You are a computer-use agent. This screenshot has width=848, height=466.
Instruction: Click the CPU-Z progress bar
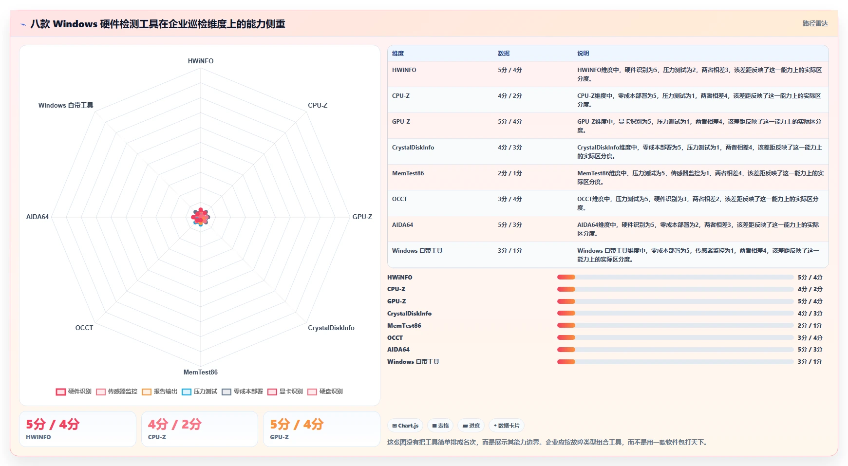pos(675,289)
